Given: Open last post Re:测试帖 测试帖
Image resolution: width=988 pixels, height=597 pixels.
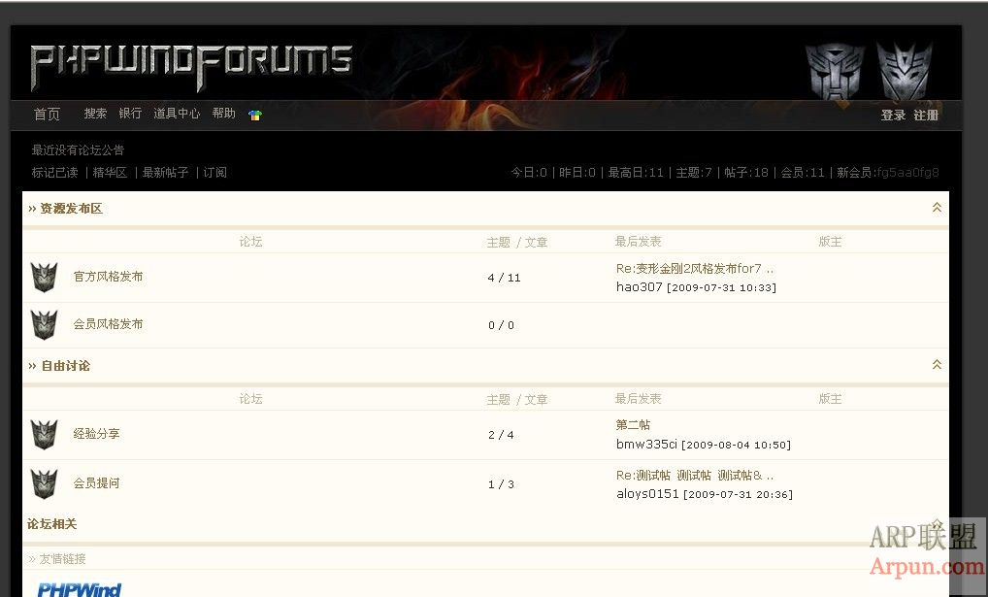Looking at the screenshot, I should (x=694, y=476).
